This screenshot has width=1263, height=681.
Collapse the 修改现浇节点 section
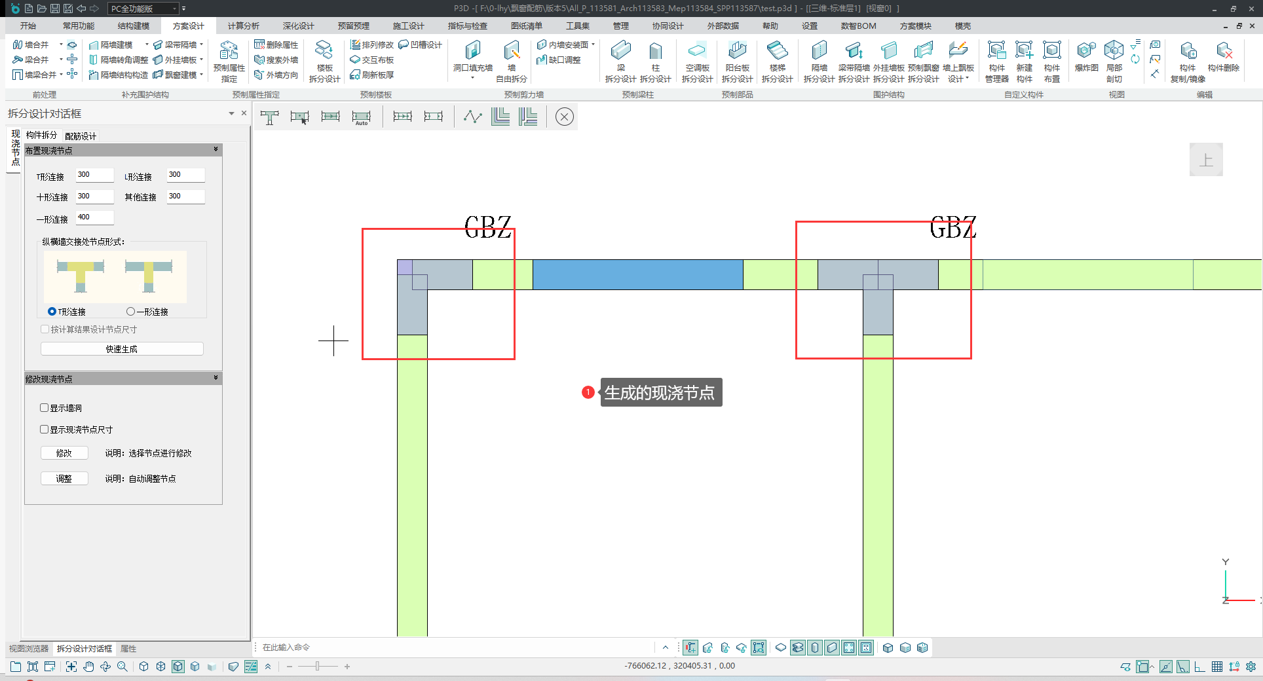(216, 378)
